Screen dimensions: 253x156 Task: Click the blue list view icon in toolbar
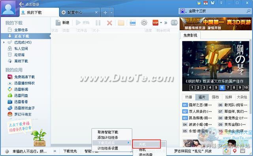tap(133, 23)
